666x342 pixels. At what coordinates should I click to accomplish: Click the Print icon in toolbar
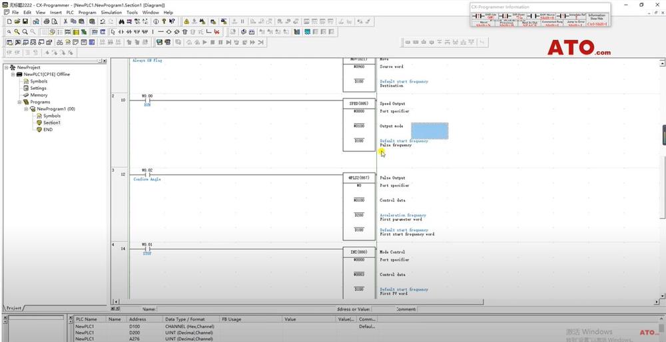click(46, 21)
